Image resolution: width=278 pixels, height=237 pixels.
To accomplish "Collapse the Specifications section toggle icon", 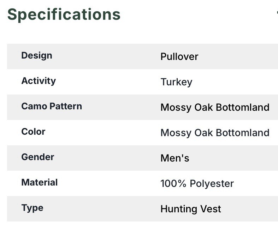I will (x=277, y=13).
